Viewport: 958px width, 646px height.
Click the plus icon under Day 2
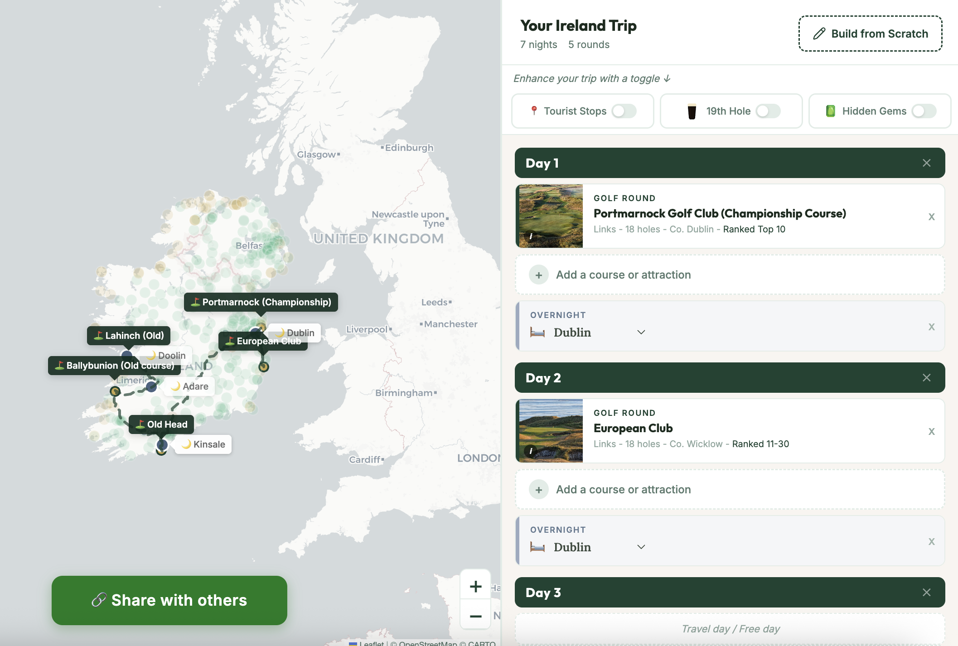coord(539,490)
